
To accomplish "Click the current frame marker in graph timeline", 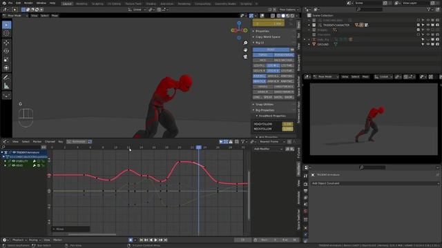I will click(x=198, y=147).
